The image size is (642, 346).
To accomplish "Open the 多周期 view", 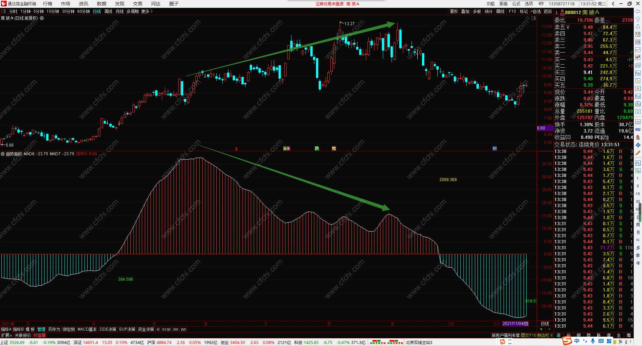I will (x=132, y=11).
